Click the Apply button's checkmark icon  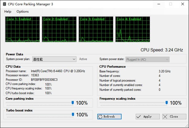[139, 116]
